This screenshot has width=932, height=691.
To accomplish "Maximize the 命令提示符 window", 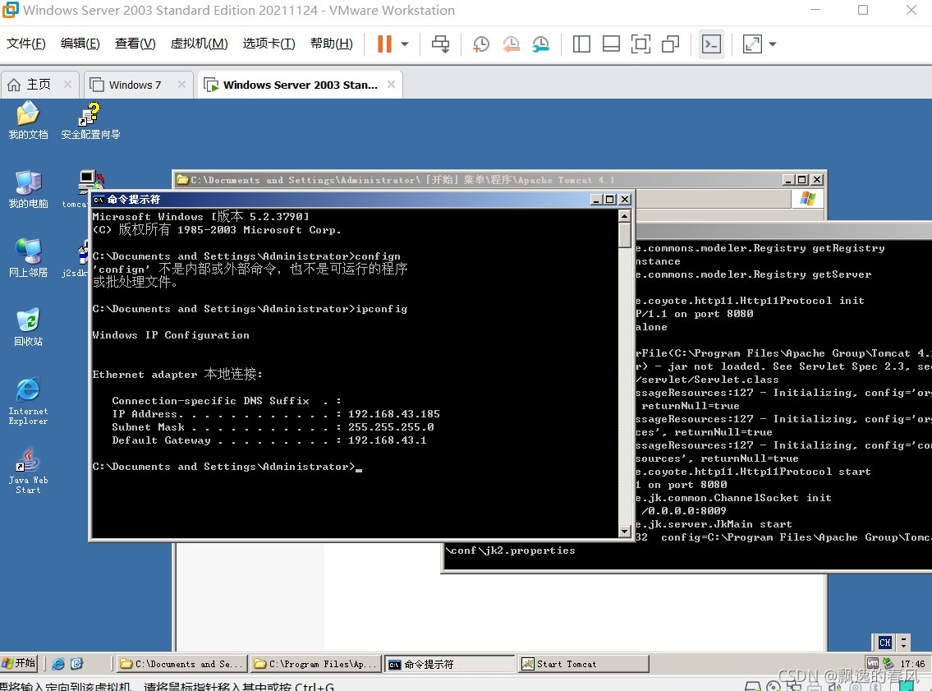I will click(x=610, y=199).
